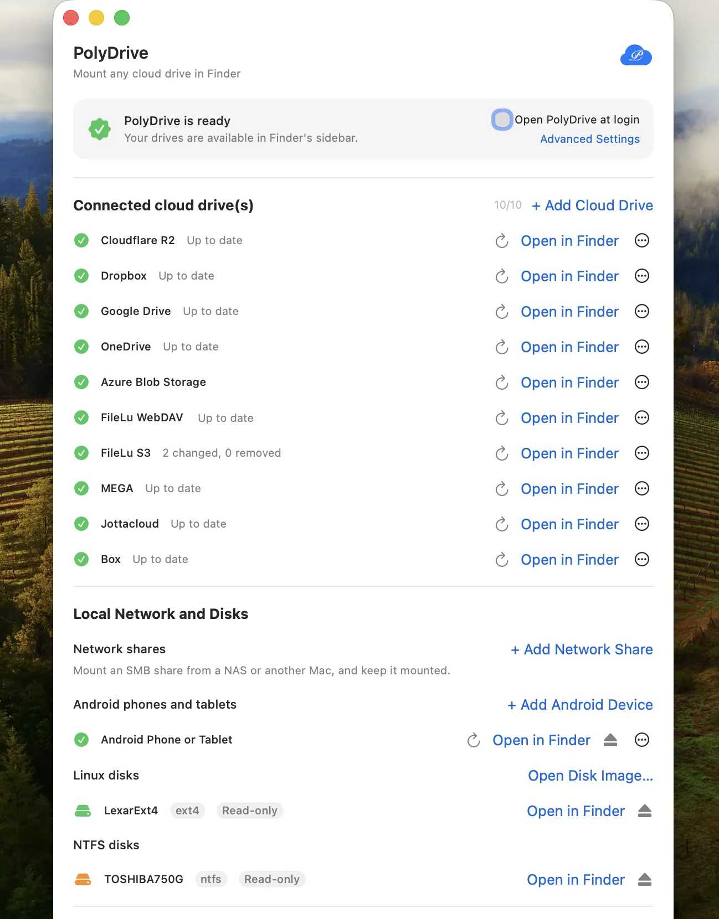Refresh the Jottacloud drive
Screen dimensions: 719x919
pos(502,524)
